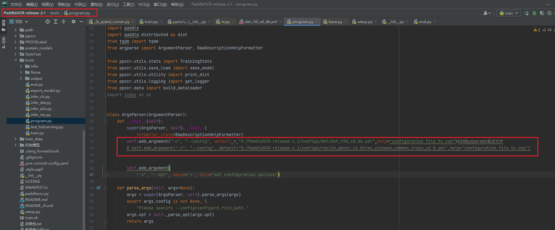Expand the path folder
The image size is (555, 230).
[x=16, y=30]
